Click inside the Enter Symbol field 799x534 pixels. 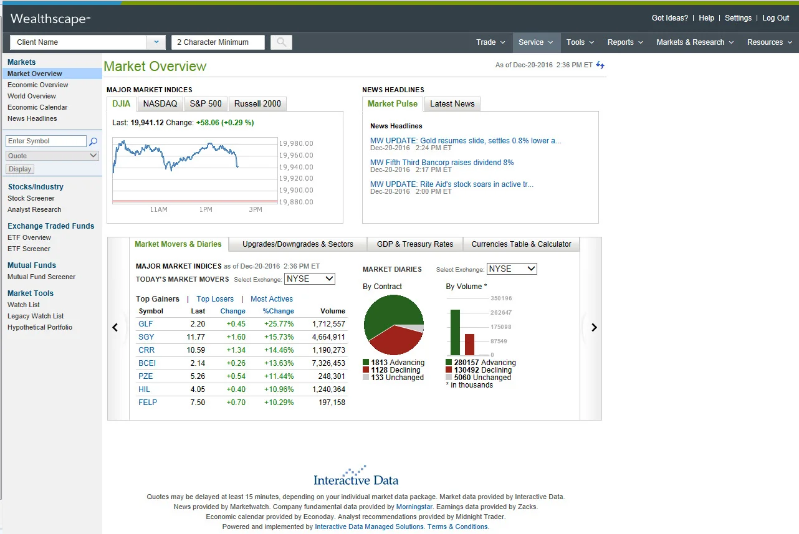pyautogui.click(x=45, y=141)
